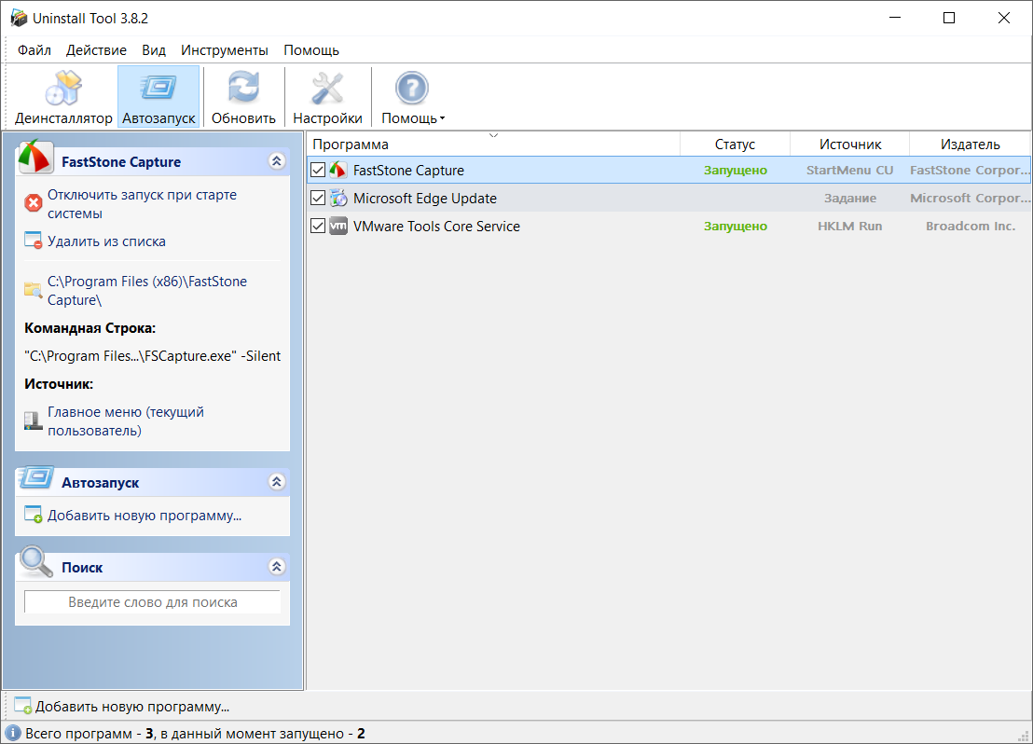Select the Microsoft Edge Update row name
Screen dimensions: 1033x744
click(x=425, y=199)
